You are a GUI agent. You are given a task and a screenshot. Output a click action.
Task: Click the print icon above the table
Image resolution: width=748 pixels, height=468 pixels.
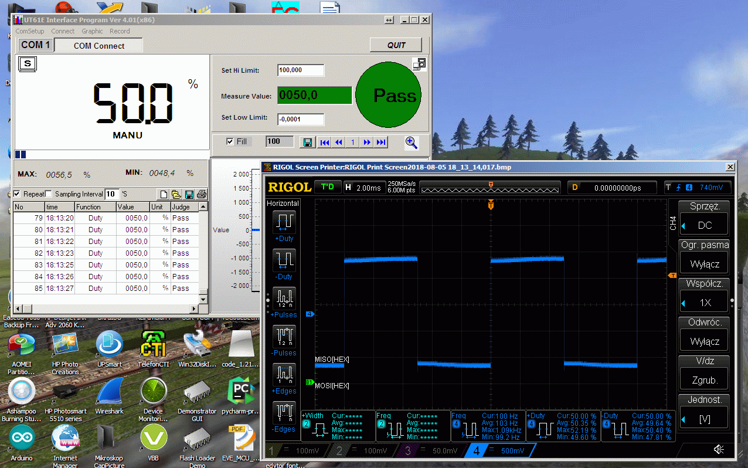[202, 194]
